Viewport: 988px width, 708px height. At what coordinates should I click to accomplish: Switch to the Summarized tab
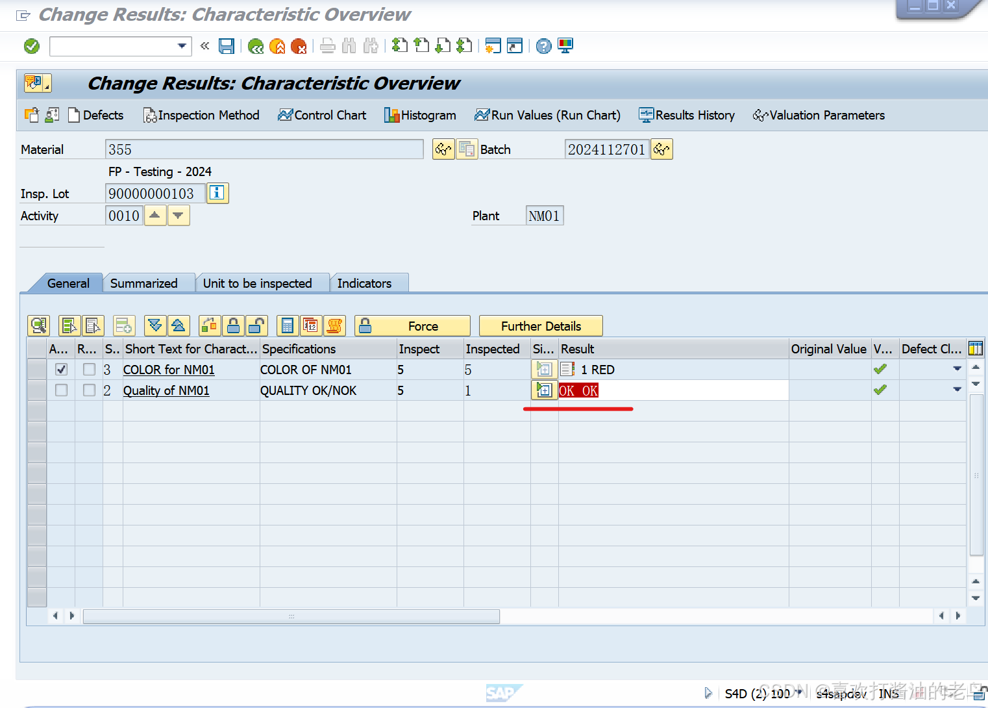pos(143,283)
